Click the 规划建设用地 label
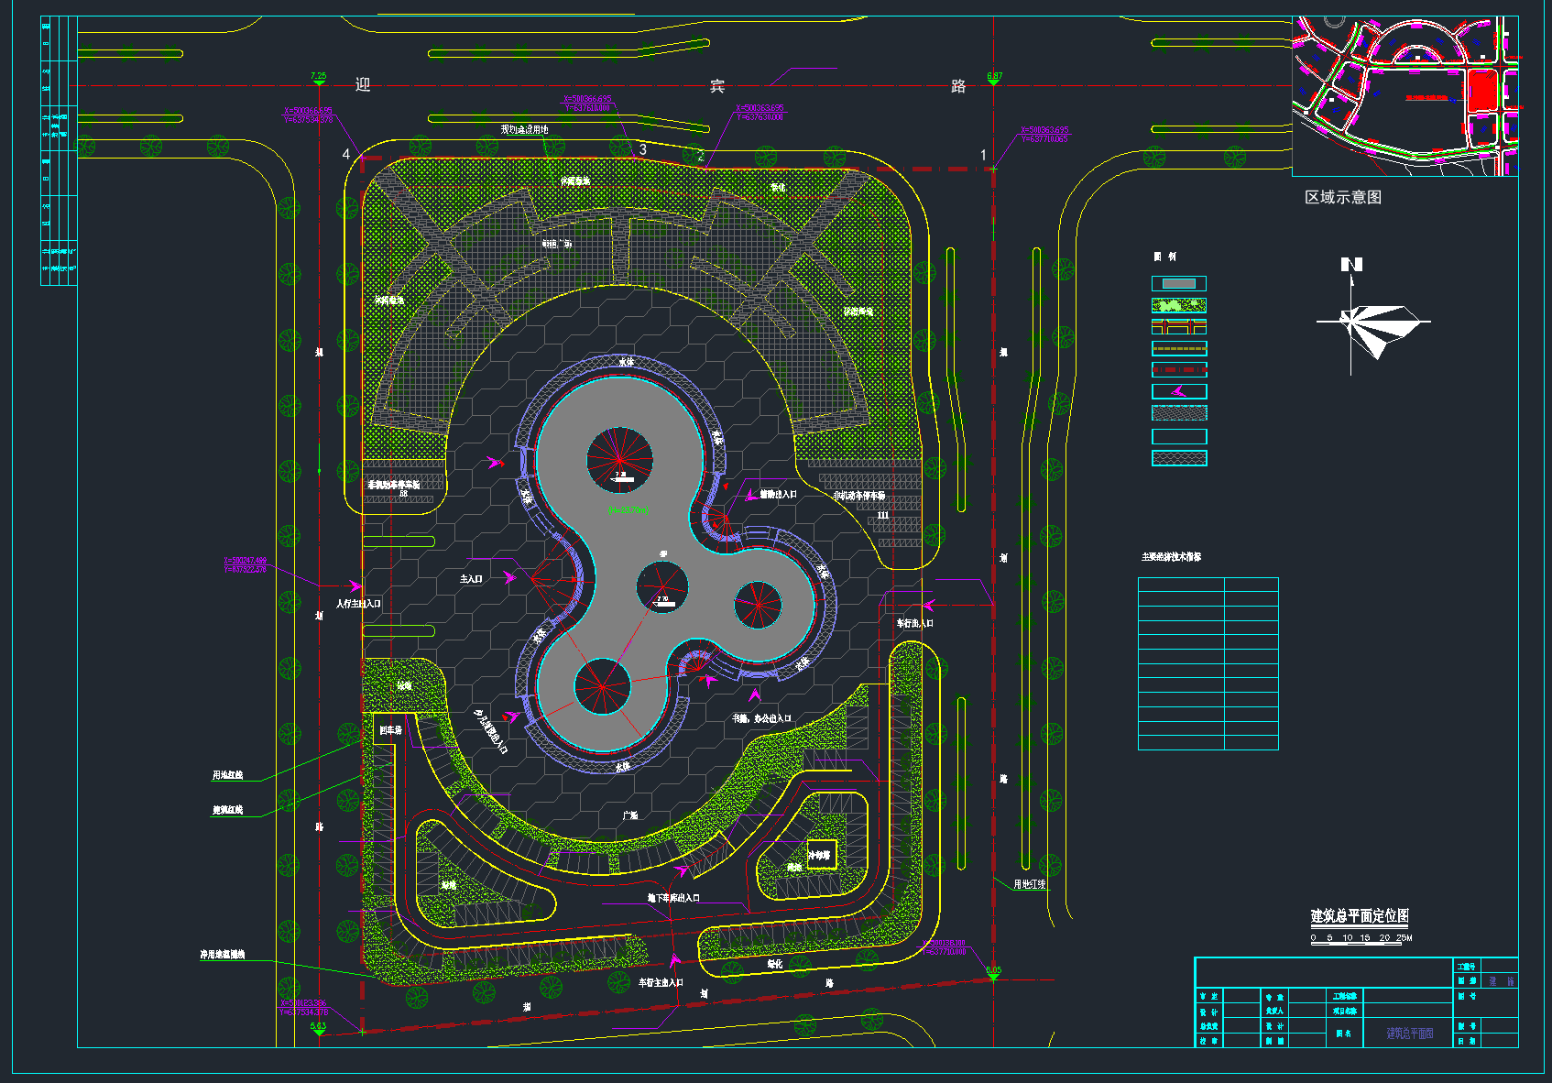 (x=525, y=130)
